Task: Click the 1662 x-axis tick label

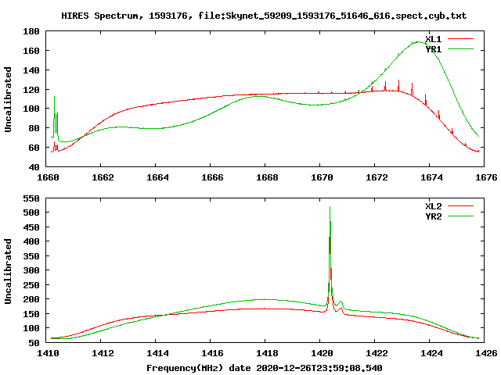Action: pyautogui.click(x=103, y=177)
